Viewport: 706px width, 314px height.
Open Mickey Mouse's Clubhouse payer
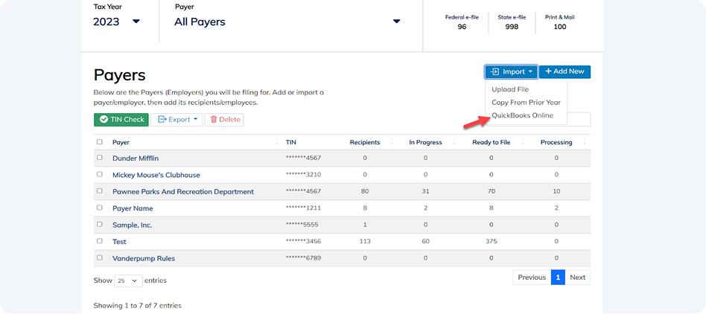(x=156, y=175)
